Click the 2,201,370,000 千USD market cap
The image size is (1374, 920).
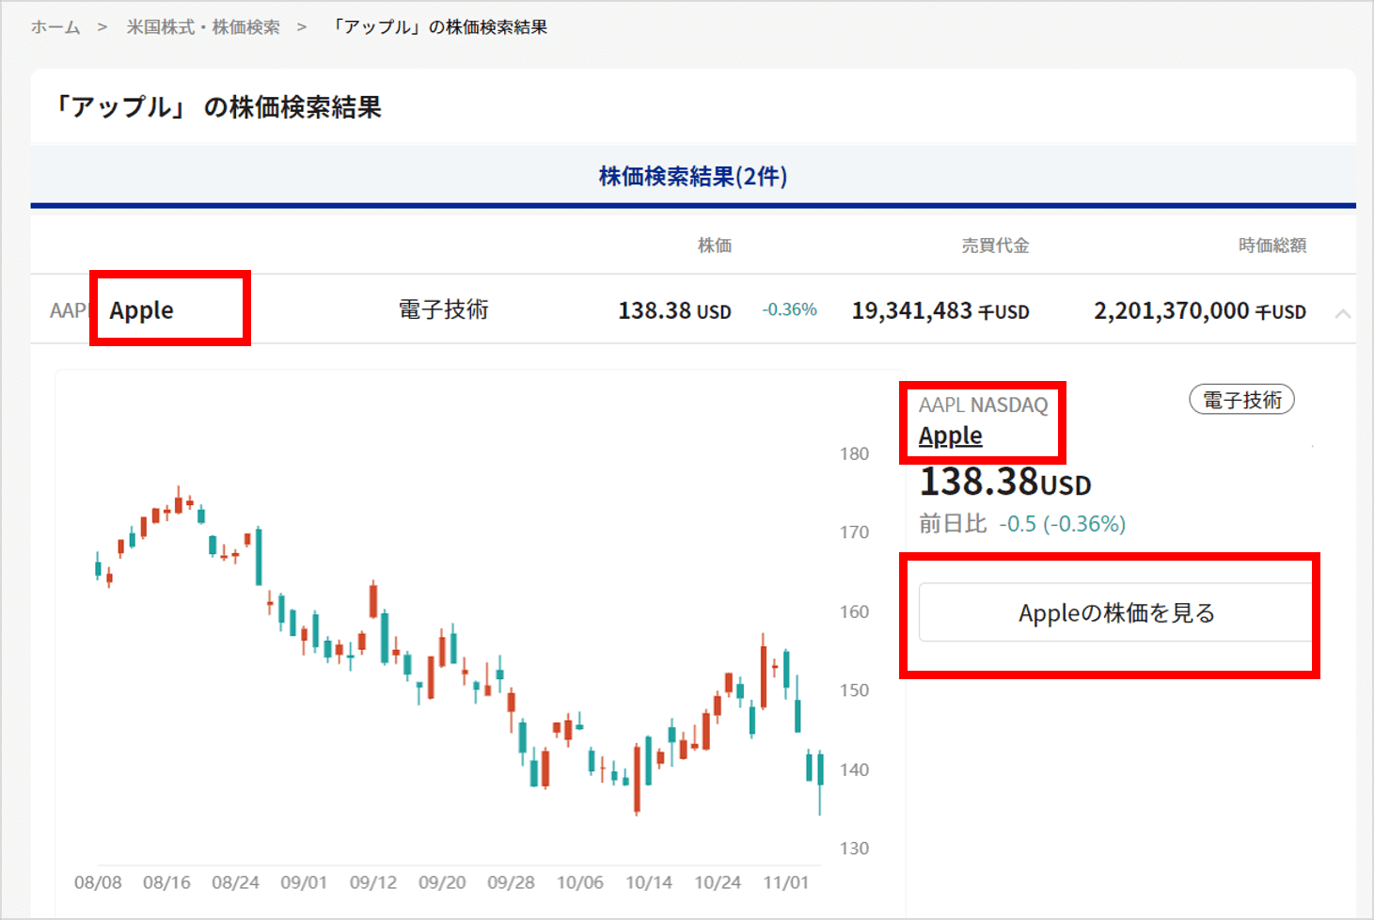point(1200,310)
